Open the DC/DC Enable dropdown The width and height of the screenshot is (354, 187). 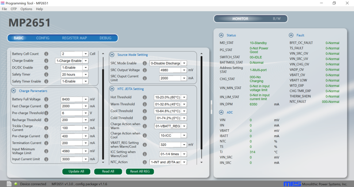[85, 67]
